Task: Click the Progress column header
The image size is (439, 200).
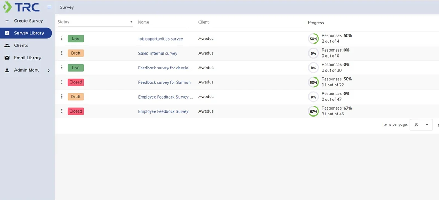Action: point(316,23)
